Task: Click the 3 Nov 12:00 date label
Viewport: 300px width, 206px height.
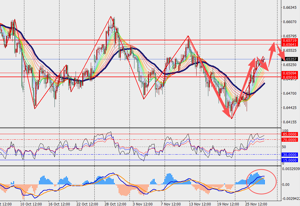Action: click(x=142, y=204)
